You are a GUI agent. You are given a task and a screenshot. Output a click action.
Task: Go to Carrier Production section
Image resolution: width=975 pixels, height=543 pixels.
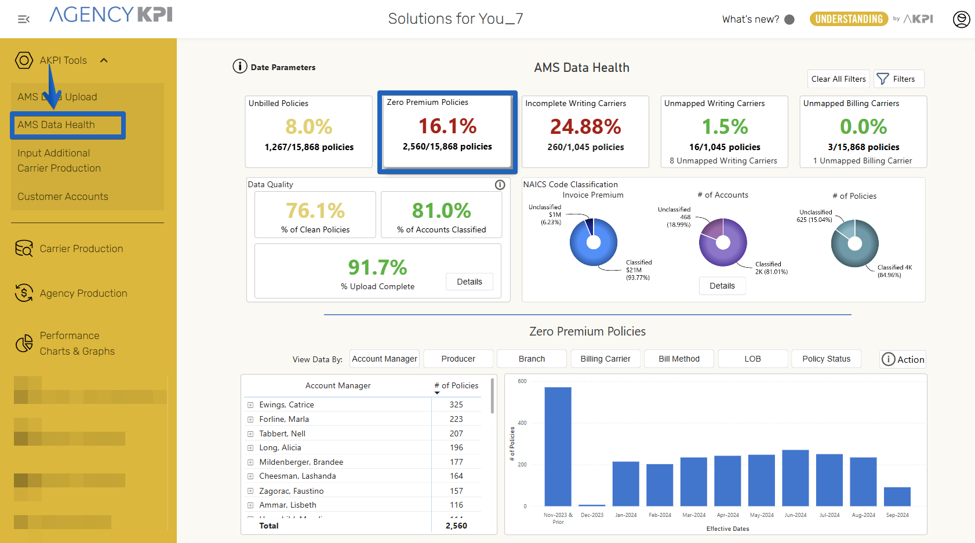[x=81, y=249]
